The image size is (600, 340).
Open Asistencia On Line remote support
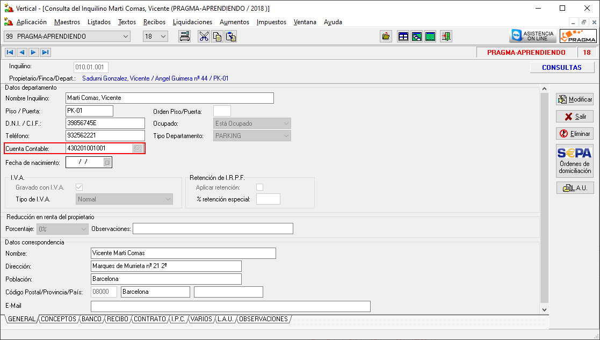tap(532, 36)
